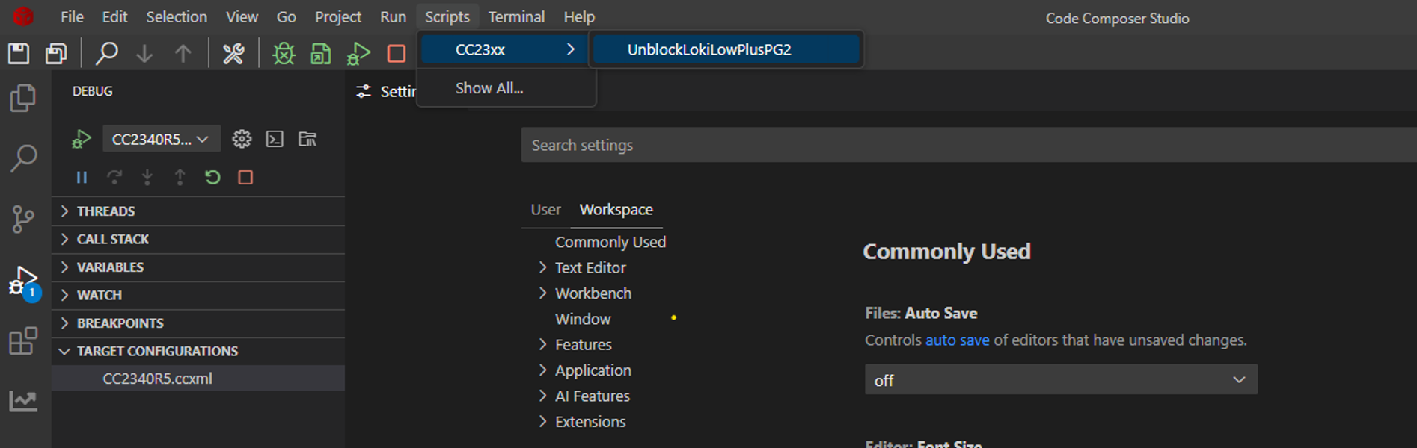
Task: Open the Terminal menu
Action: point(516,16)
